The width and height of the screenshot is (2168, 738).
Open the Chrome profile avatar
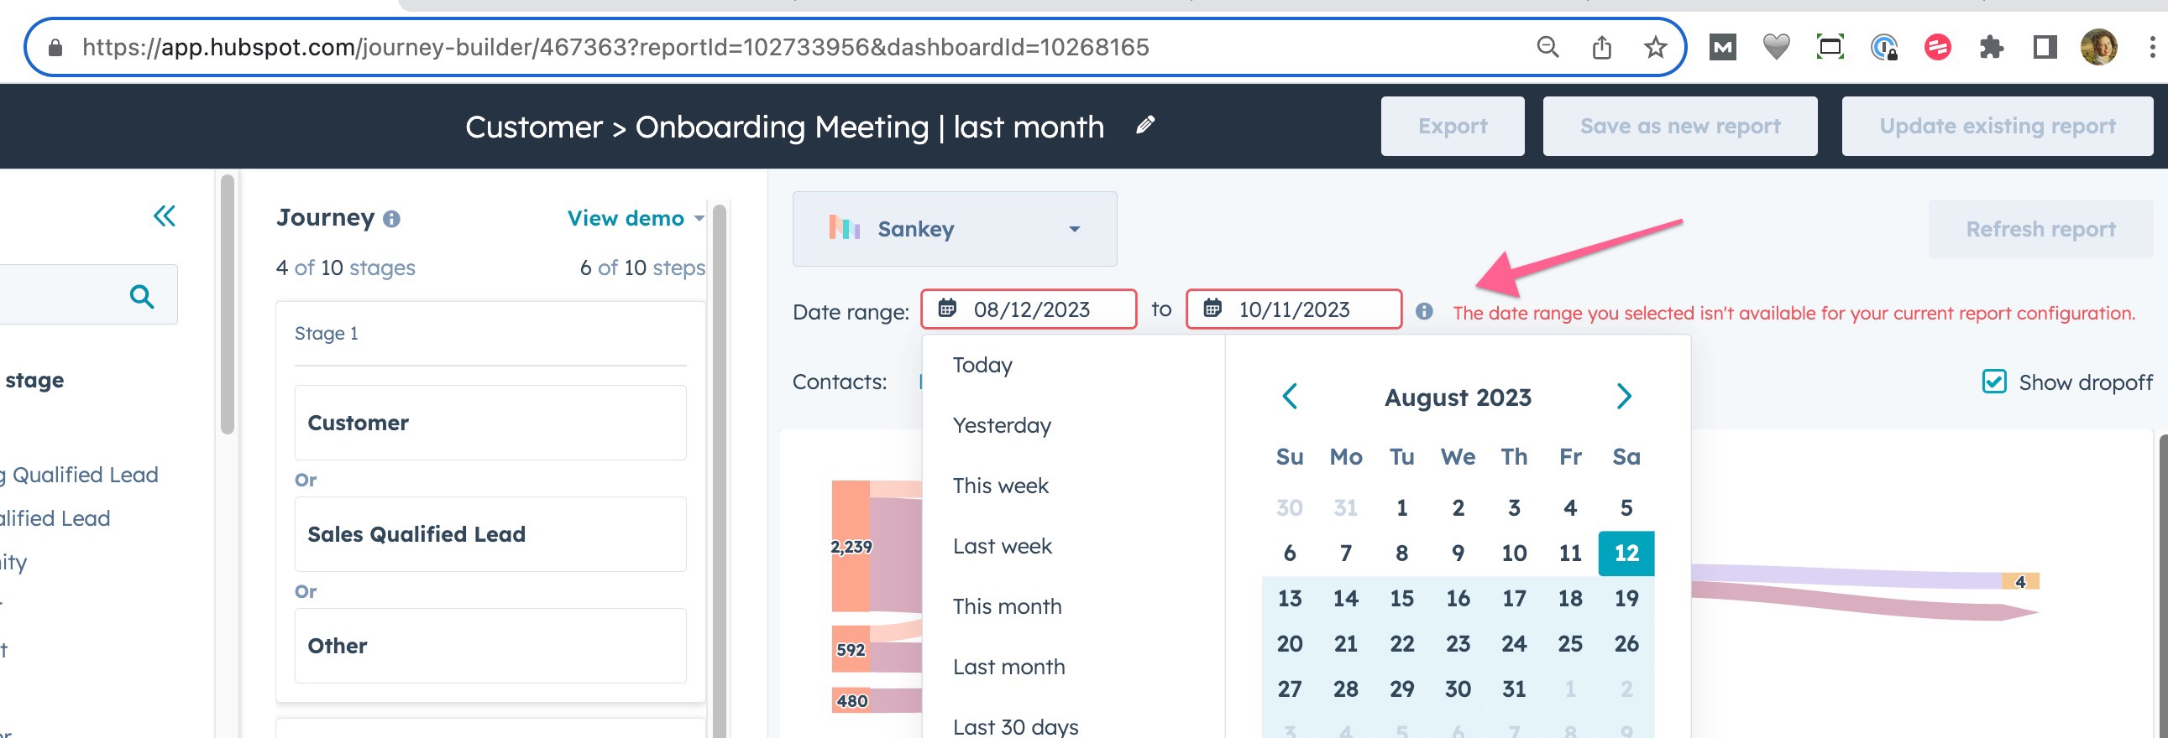tap(2098, 47)
